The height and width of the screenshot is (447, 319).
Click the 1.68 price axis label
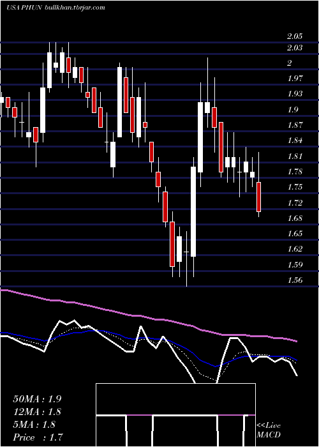(x=295, y=218)
